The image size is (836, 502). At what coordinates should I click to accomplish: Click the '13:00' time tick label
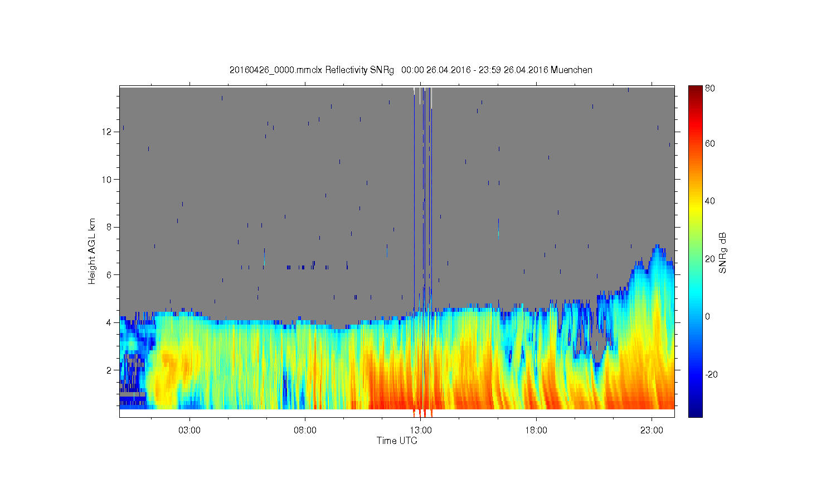pos(421,431)
